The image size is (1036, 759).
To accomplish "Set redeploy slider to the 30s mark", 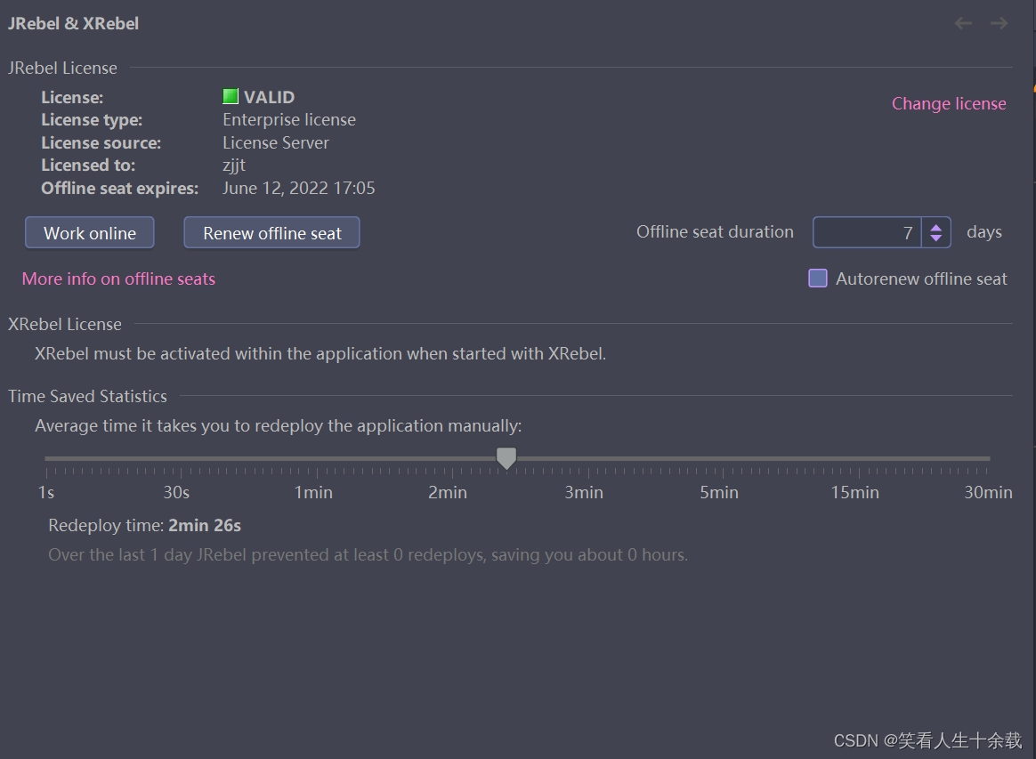I will 181,458.
